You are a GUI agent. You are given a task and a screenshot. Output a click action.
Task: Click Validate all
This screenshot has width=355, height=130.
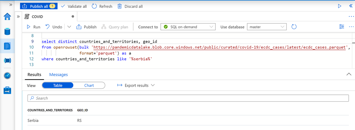click(74, 6)
